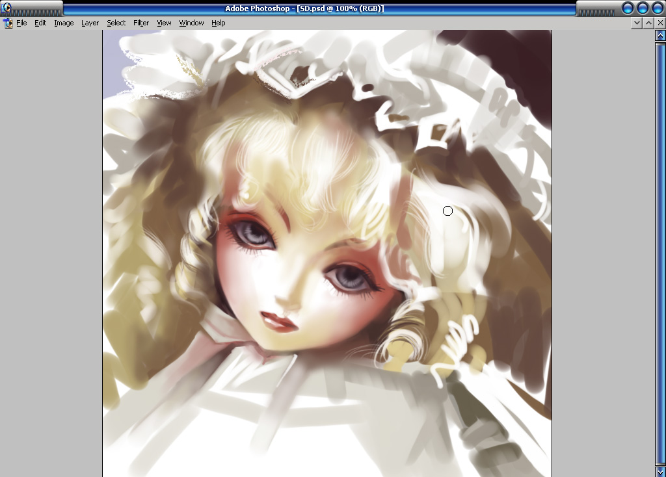Open the Filter menu
Viewport: 666px width, 477px height.
(141, 23)
